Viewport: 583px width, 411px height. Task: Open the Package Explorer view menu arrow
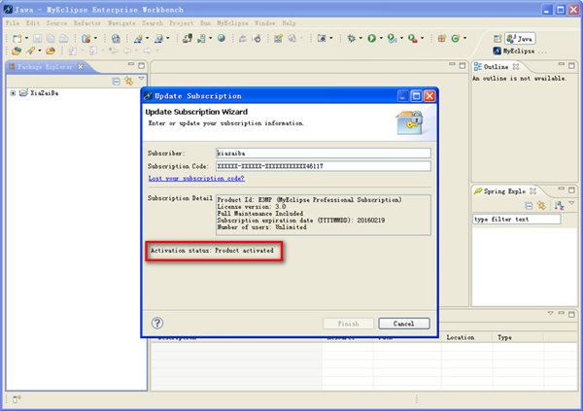pyautogui.click(x=141, y=79)
